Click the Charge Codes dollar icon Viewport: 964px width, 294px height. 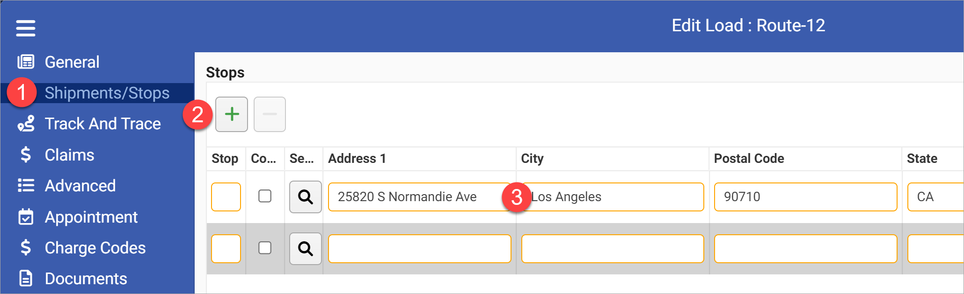pos(25,247)
